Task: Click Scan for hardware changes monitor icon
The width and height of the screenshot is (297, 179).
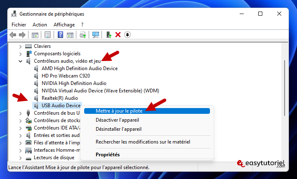Action: [95, 35]
